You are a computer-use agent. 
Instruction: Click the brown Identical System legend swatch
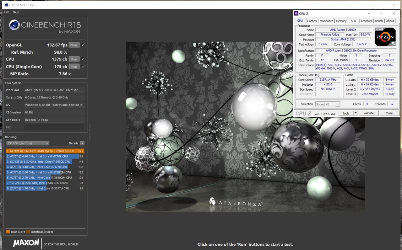tap(28, 232)
